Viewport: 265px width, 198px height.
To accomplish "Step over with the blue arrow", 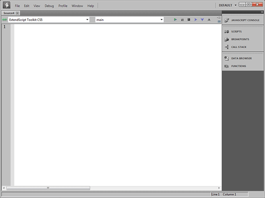I will point(196,20).
